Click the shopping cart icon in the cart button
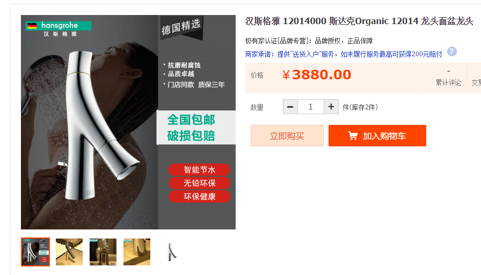 point(353,136)
